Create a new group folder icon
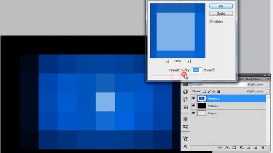 [x=248, y=147]
